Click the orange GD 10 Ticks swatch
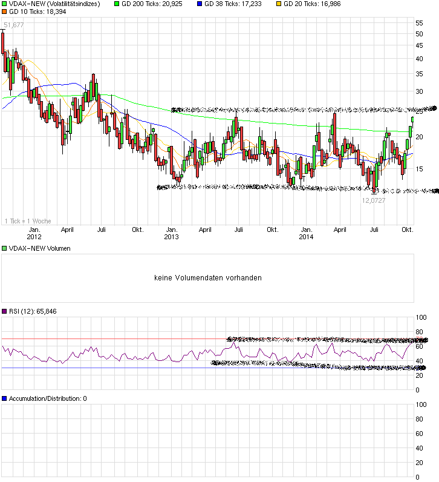439x482 pixels. [4, 12]
